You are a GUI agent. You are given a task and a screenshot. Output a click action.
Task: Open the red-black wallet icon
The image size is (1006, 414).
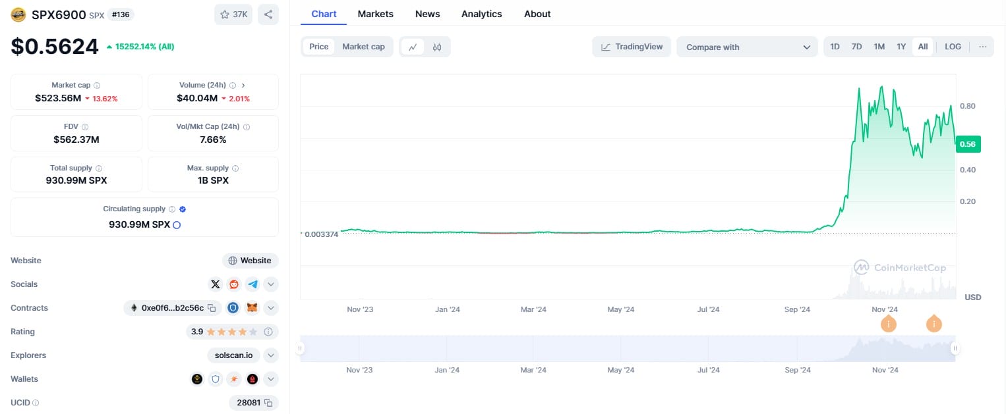[252, 379]
